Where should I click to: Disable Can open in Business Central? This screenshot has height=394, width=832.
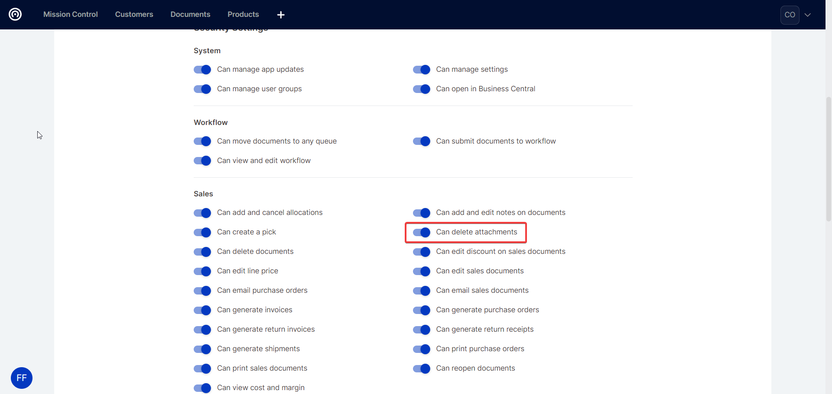click(421, 89)
